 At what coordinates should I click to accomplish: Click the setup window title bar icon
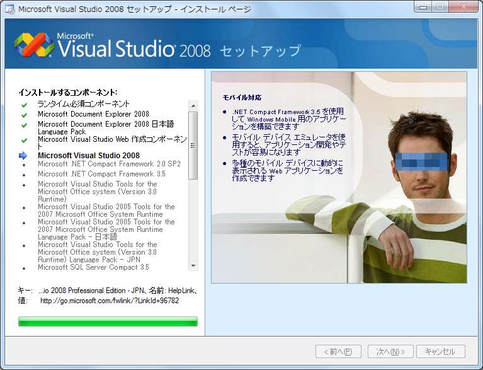click(9, 9)
